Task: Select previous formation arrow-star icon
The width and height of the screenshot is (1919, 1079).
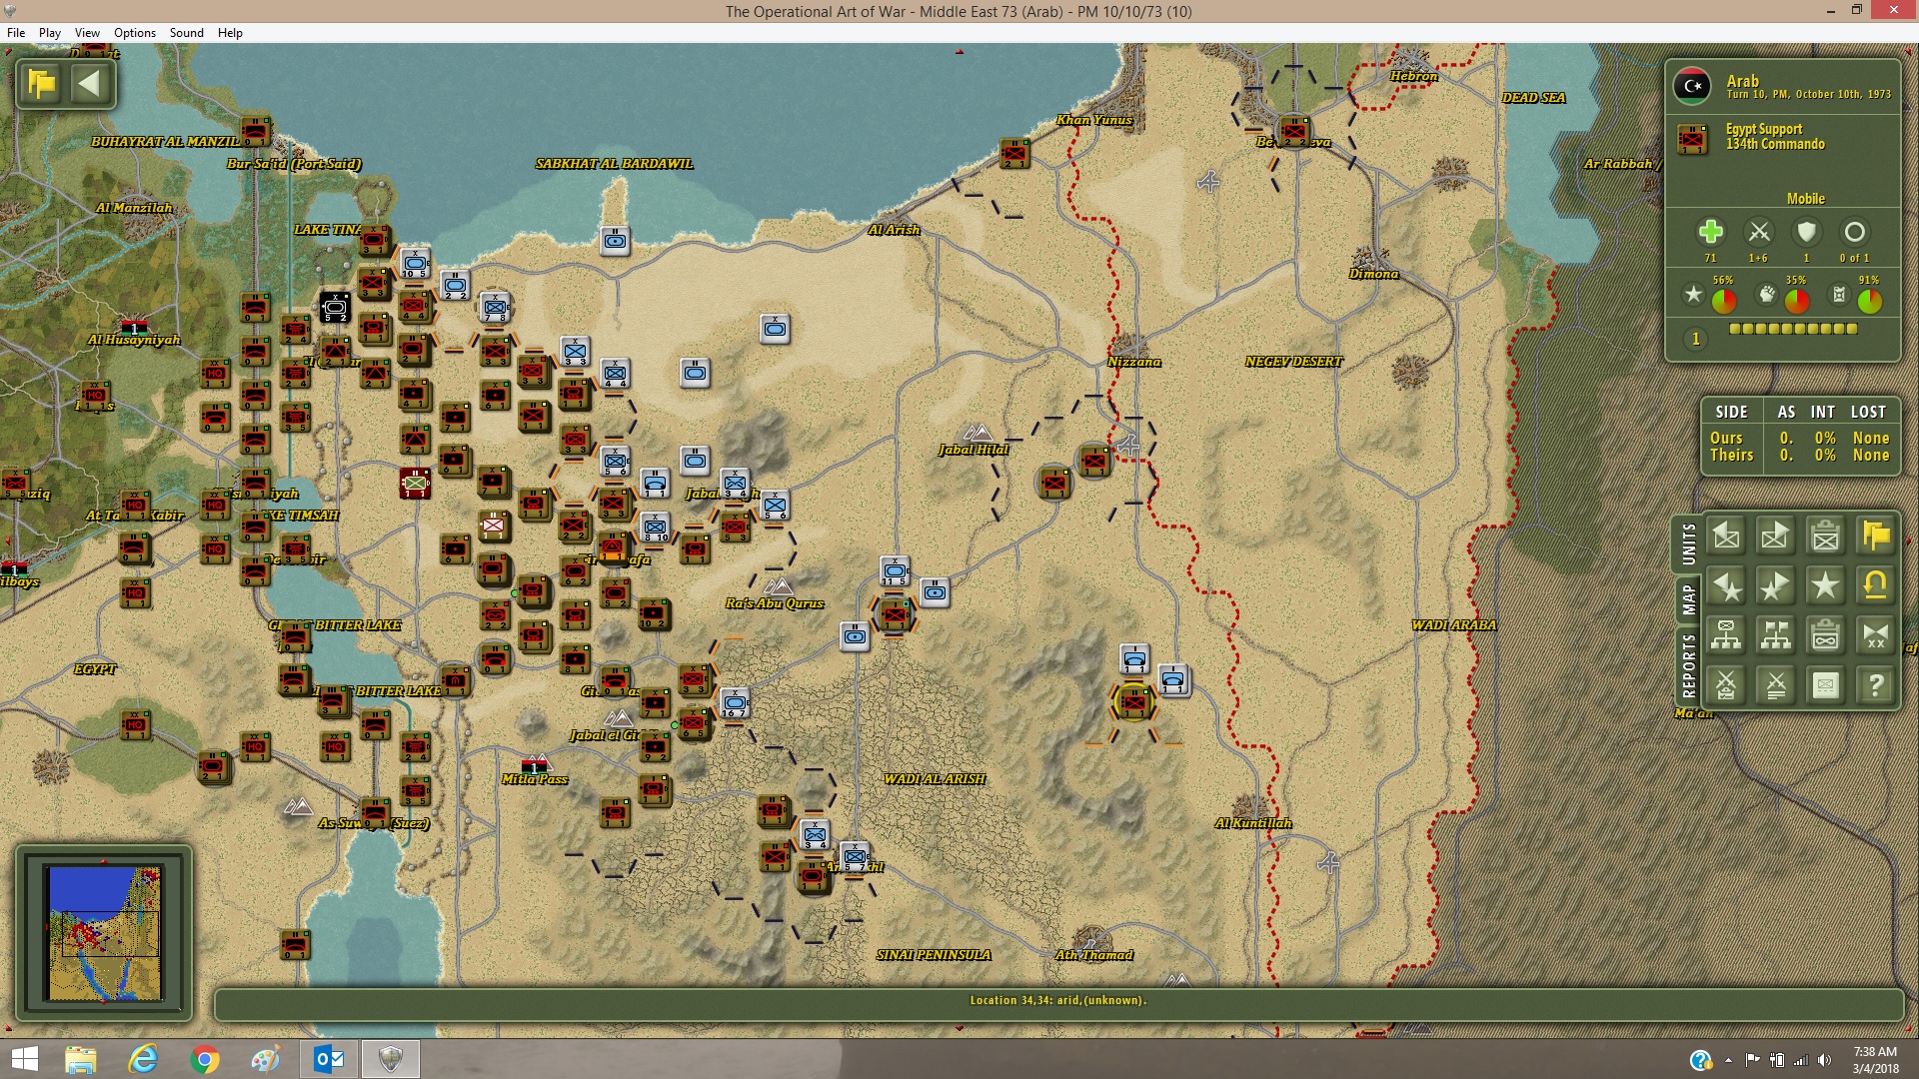Action: [1726, 586]
